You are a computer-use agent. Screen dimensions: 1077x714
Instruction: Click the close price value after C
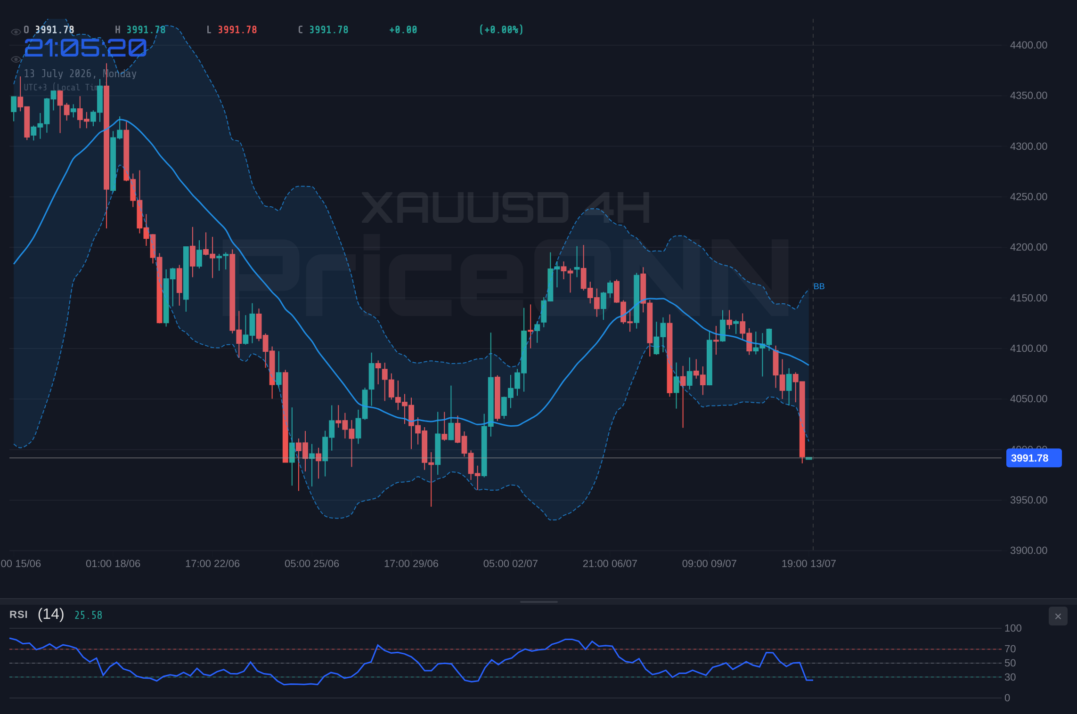pos(329,30)
